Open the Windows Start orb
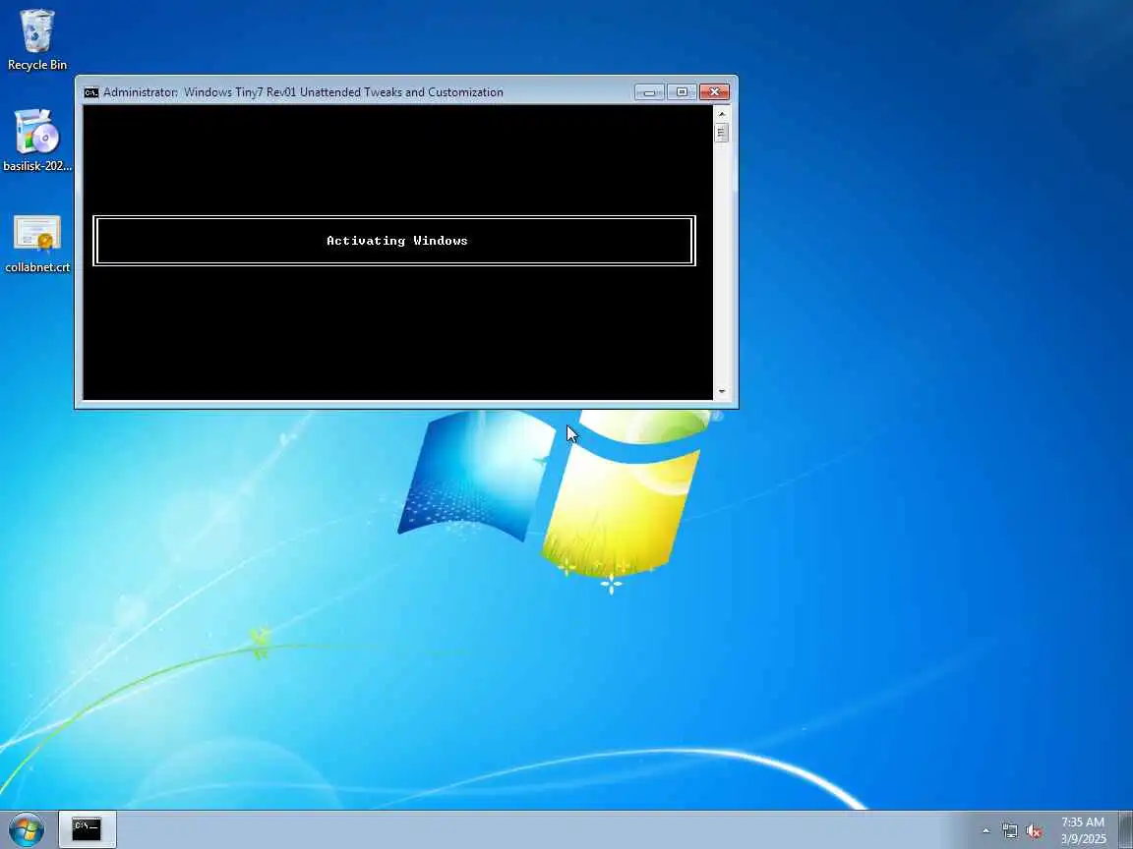The image size is (1133, 849). [x=27, y=829]
